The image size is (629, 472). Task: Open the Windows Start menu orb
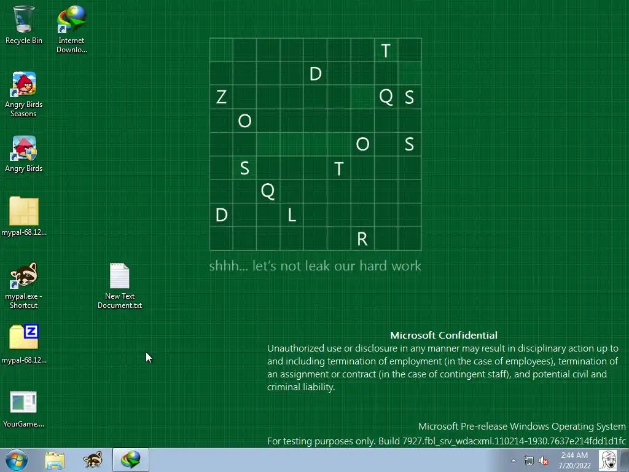(17, 460)
